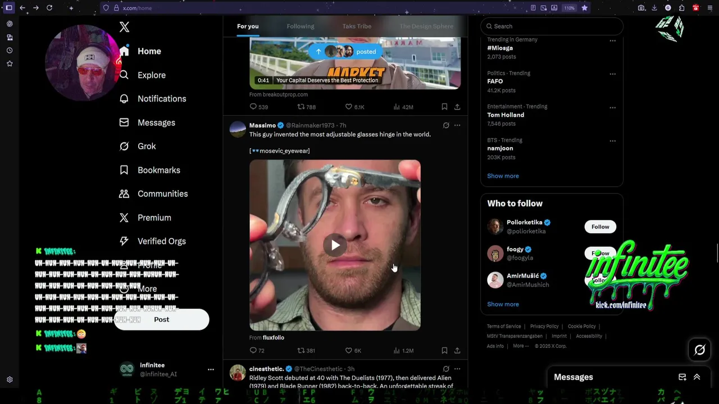
Task: Click Grok icon on Massimo's post
Action: tap(446, 125)
